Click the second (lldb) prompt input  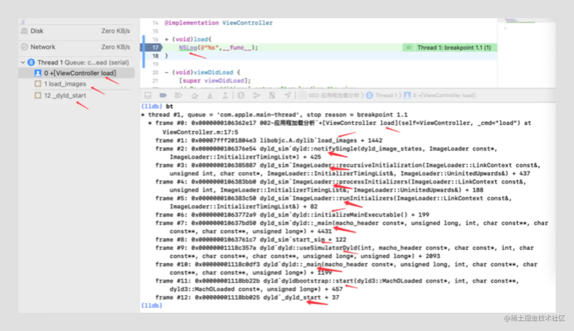[x=151, y=306]
